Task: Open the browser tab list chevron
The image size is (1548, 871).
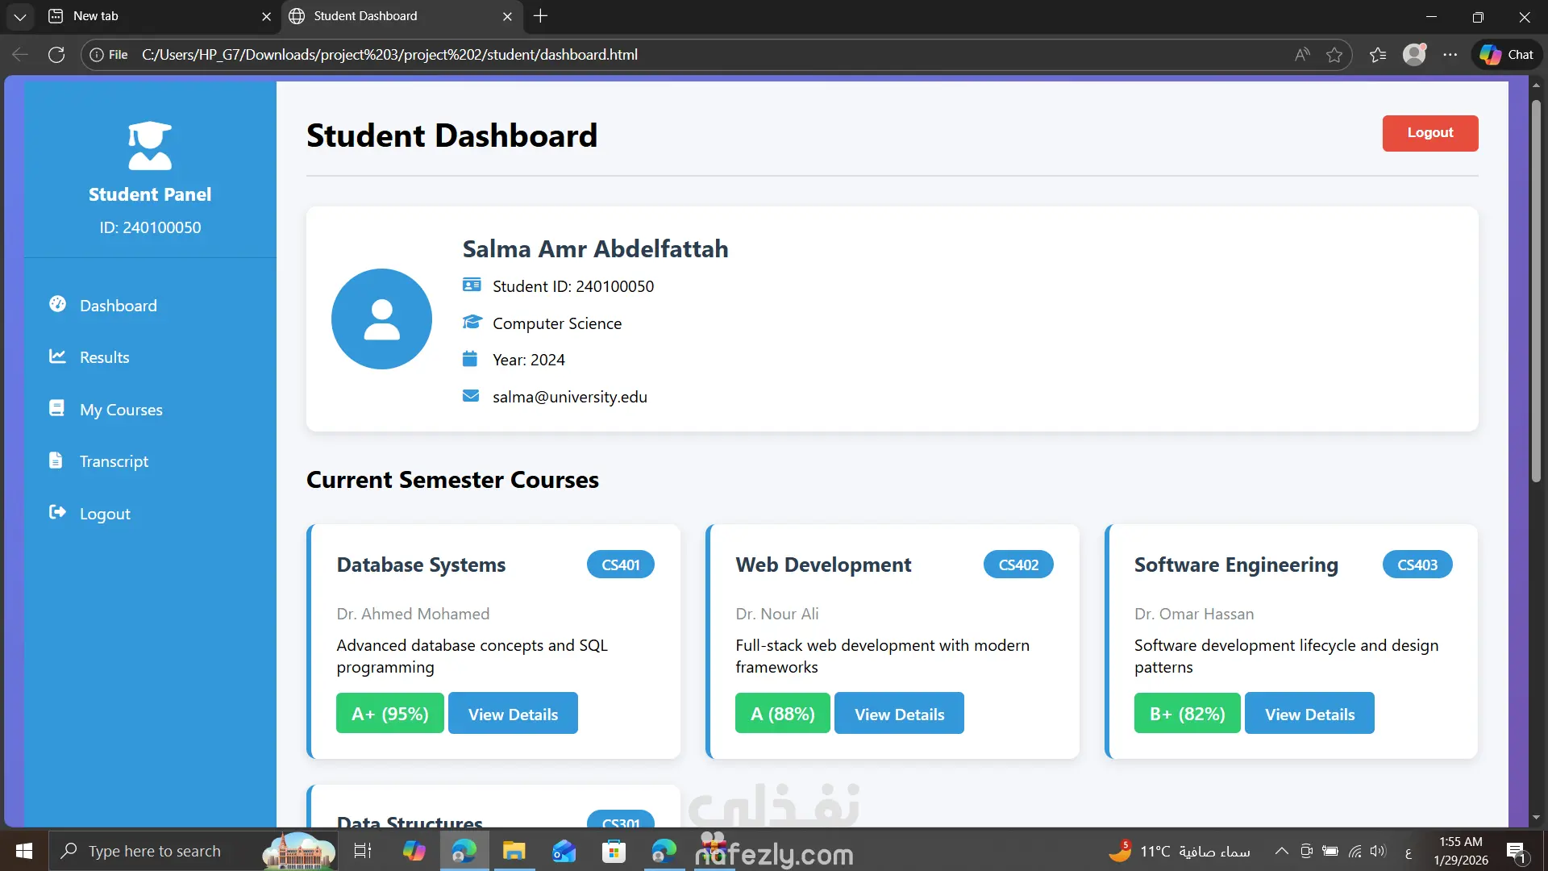Action: click(x=20, y=16)
